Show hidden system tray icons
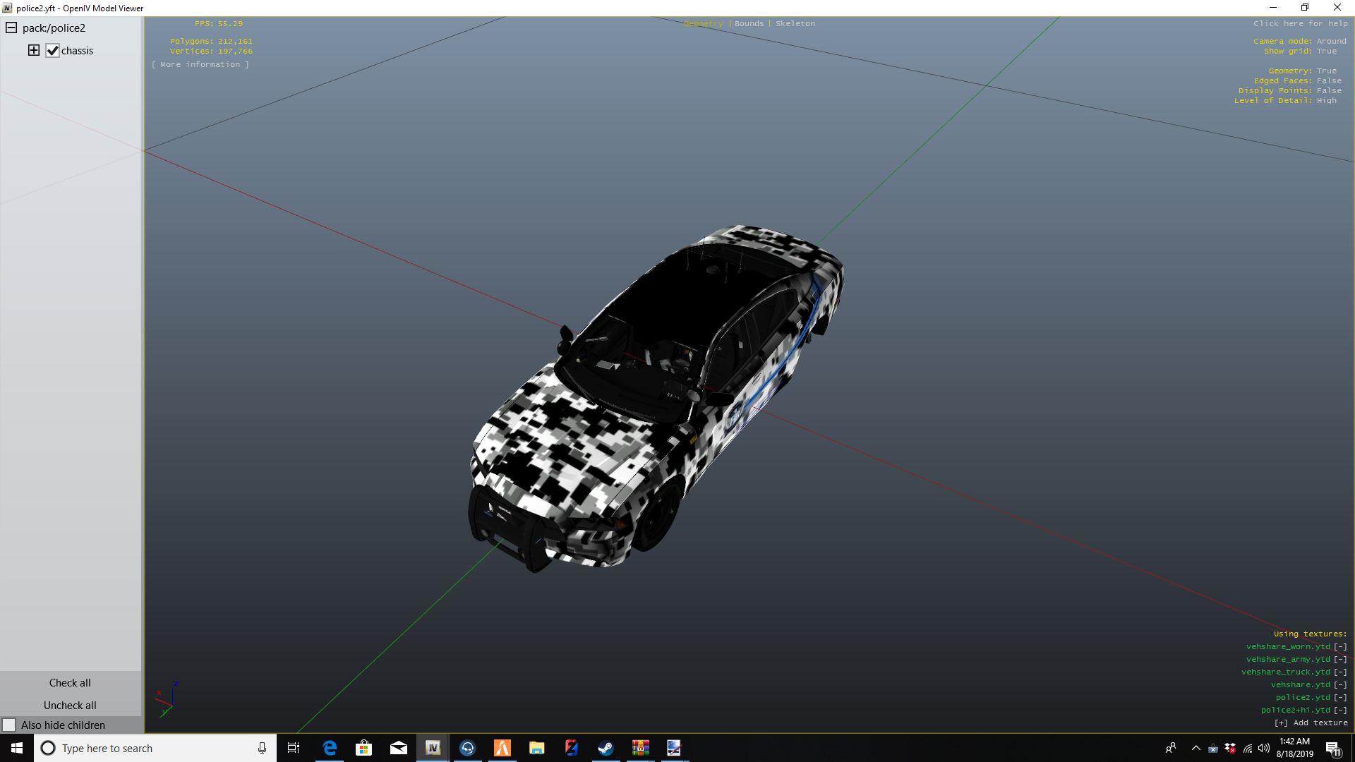 pos(1196,748)
